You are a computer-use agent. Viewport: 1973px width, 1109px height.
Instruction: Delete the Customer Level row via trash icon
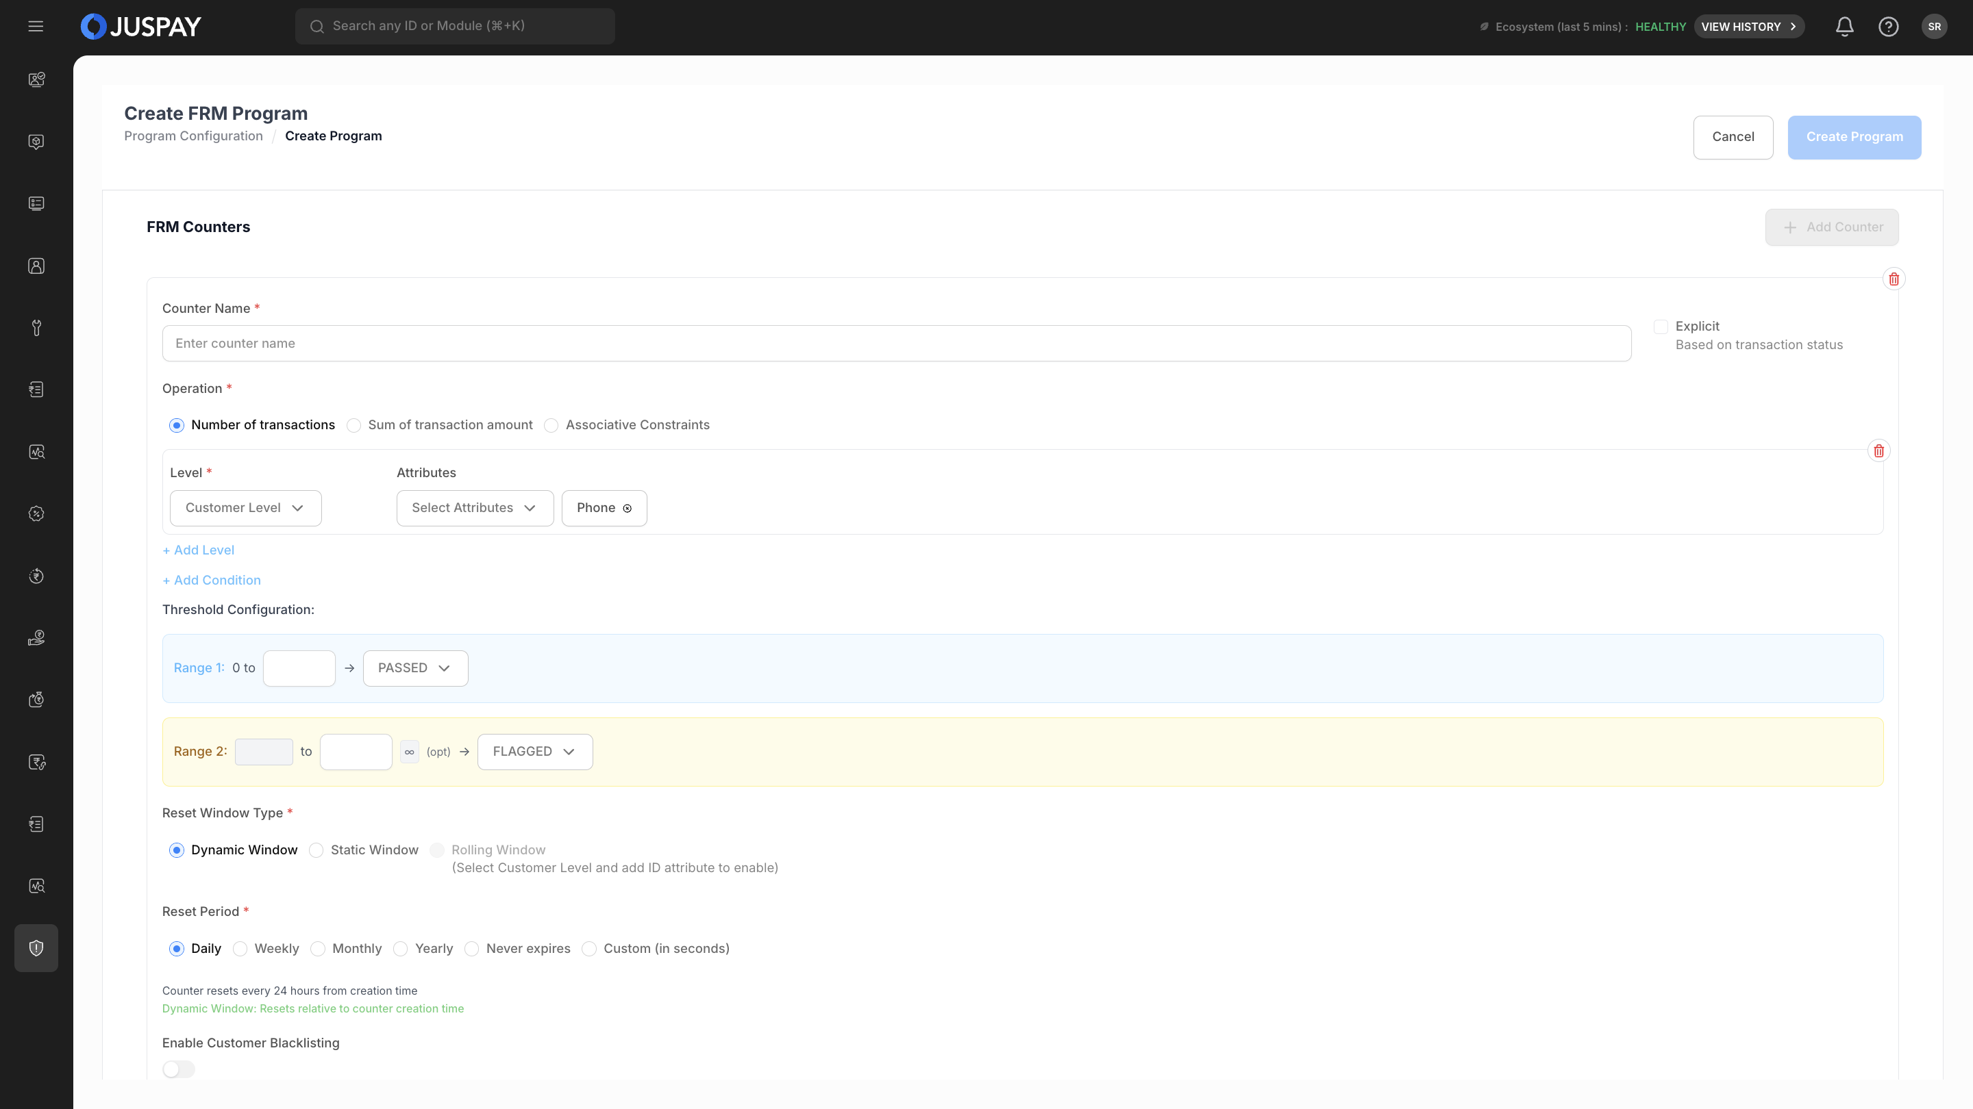pyautogui.click(x=1878, y=451)
